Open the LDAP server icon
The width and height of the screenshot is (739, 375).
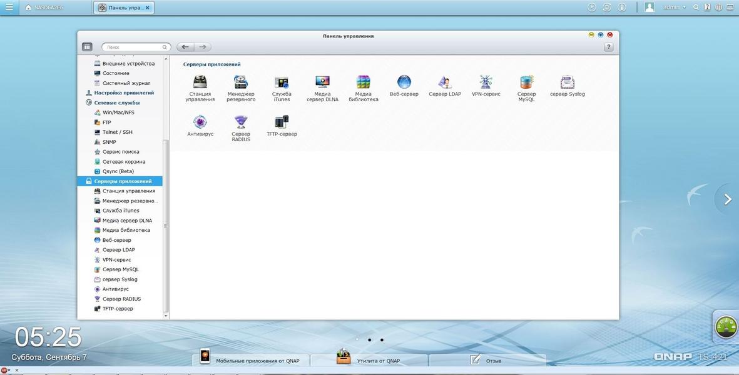(445, 82)
